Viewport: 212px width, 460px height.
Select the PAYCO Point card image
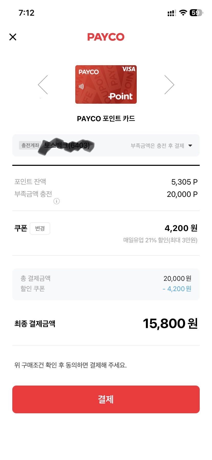(106, 84)
